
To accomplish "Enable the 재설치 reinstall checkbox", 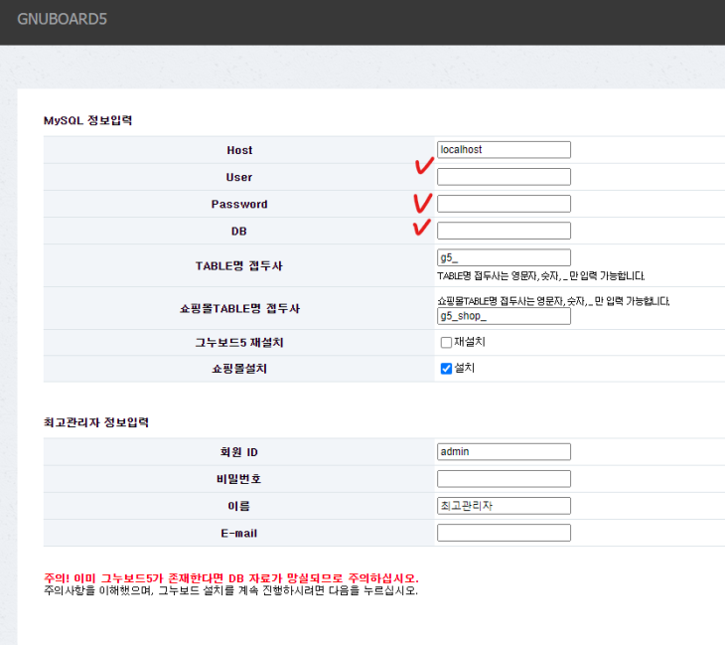I will click(x=447, y=343).
